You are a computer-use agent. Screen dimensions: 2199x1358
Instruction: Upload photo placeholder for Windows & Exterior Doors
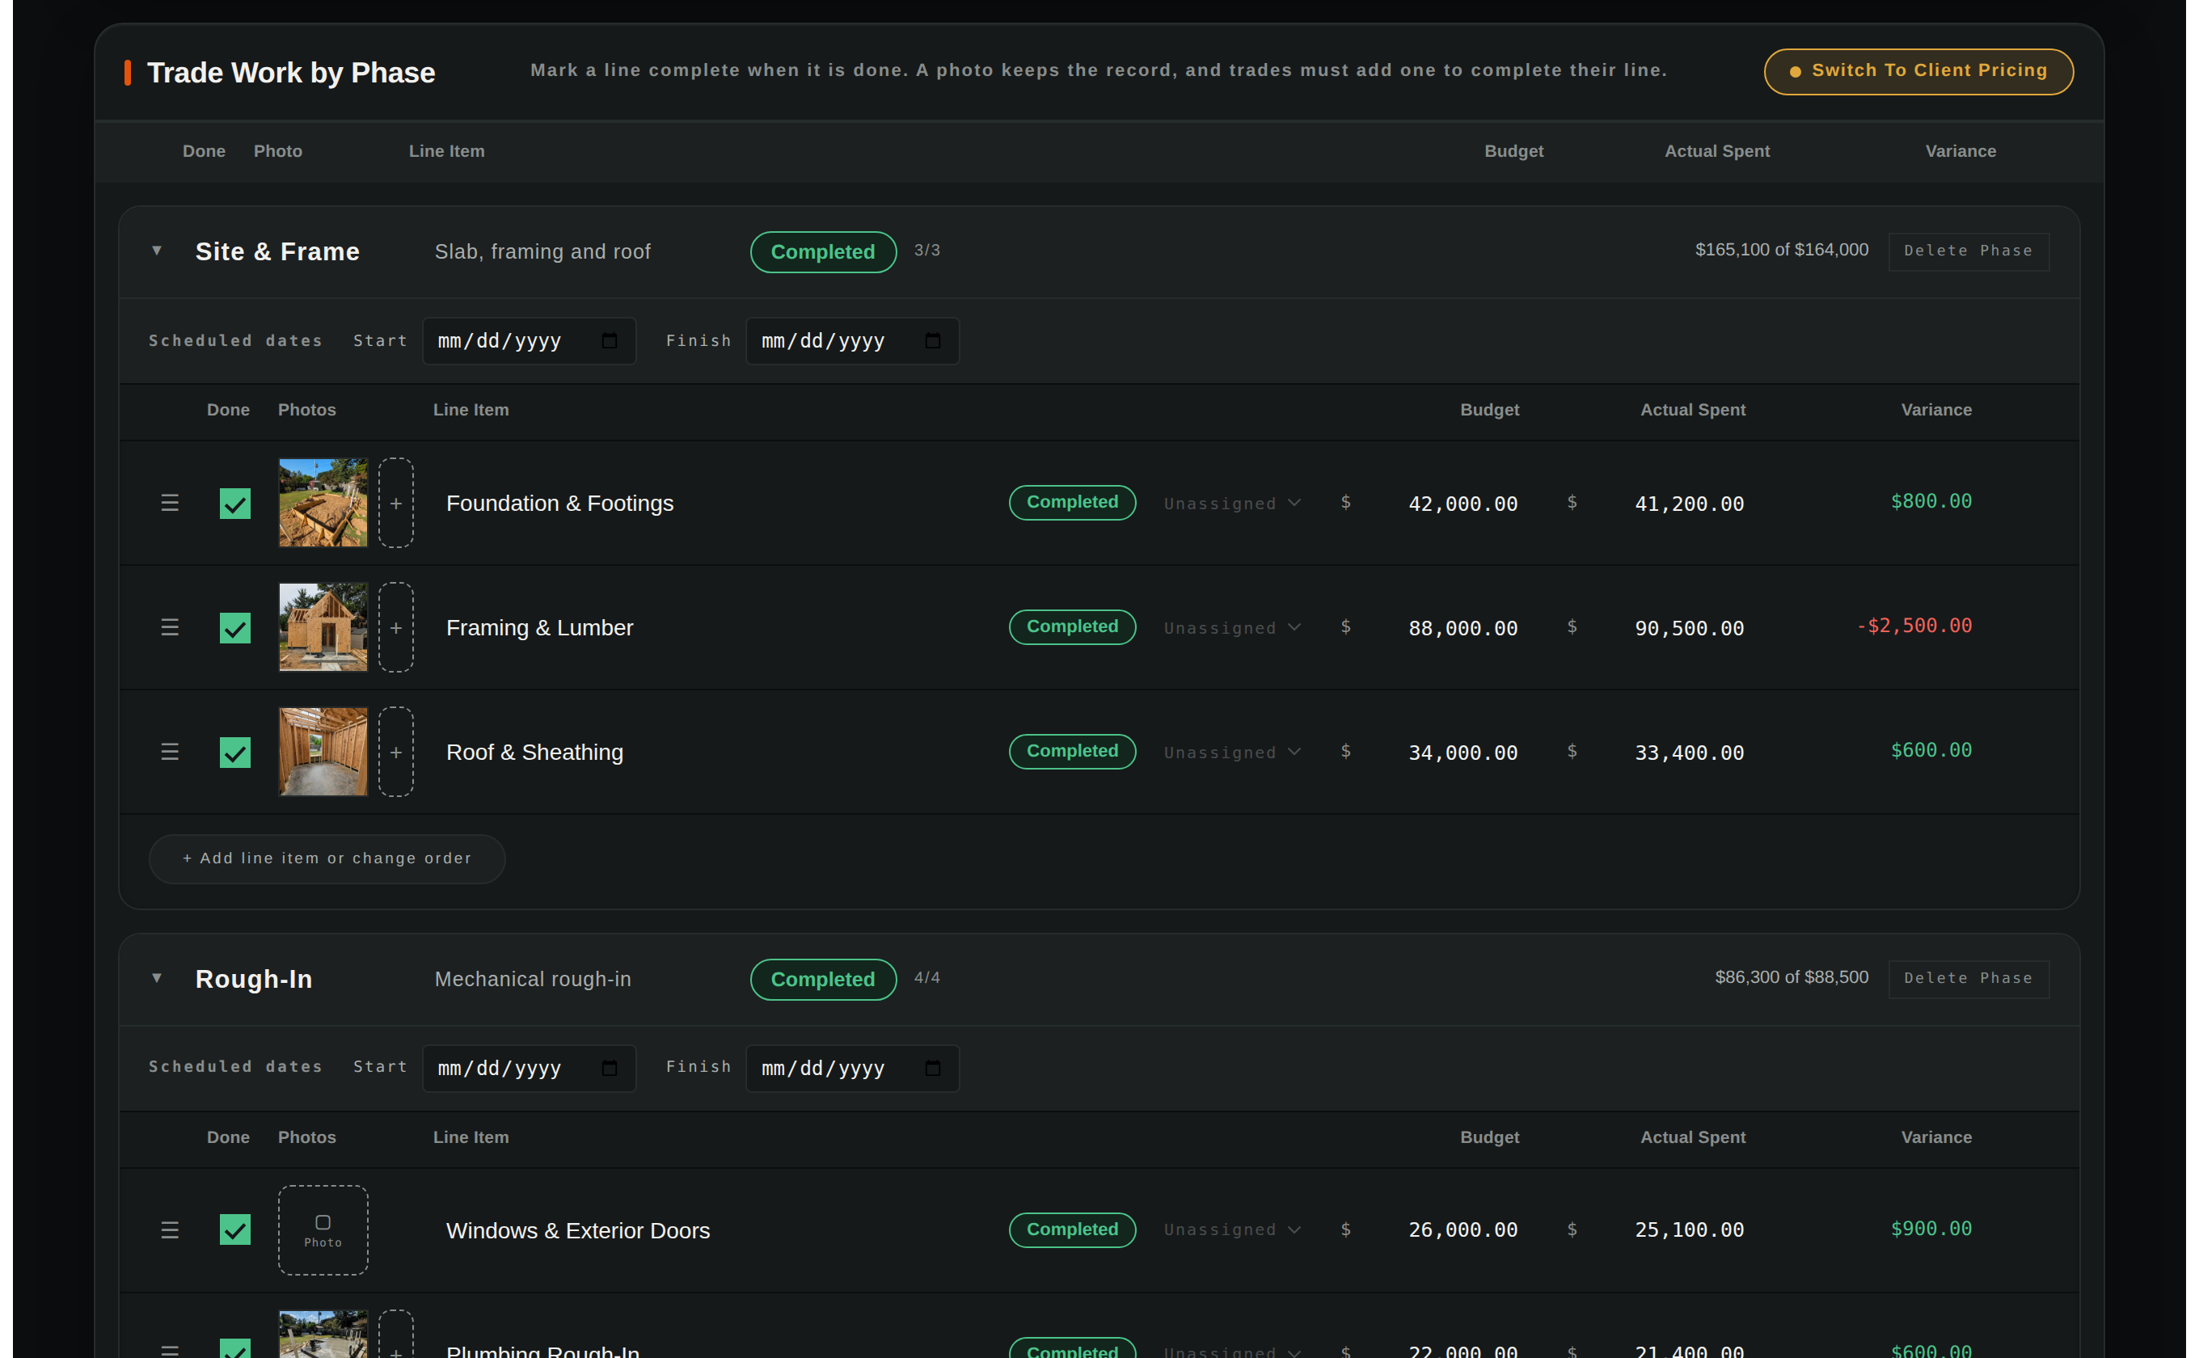[x=323, y=1229]
